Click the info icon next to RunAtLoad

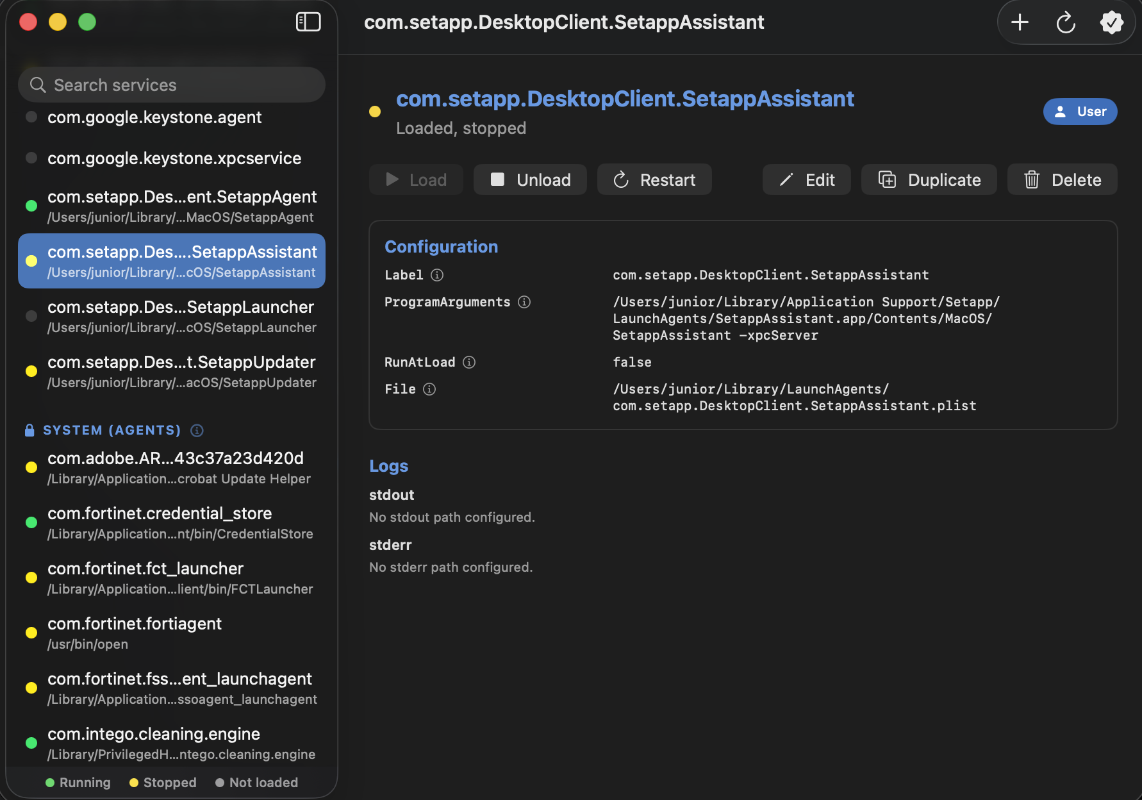[x=469, y=362]
